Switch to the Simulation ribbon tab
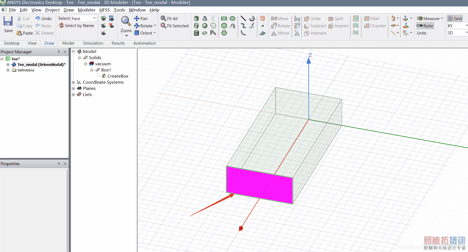Screen dimensions: 468x252 (93, 43)
